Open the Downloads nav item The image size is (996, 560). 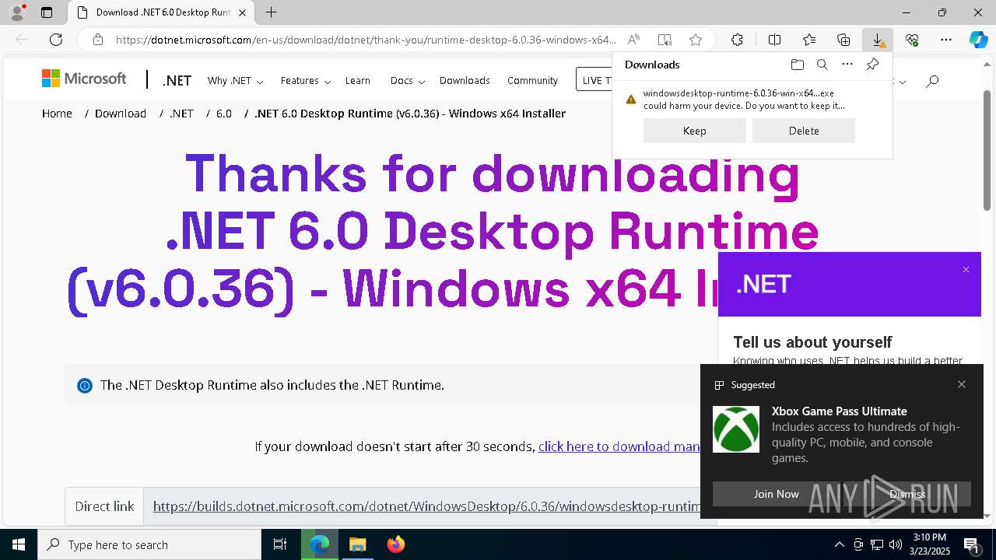[x=465, y=81]
